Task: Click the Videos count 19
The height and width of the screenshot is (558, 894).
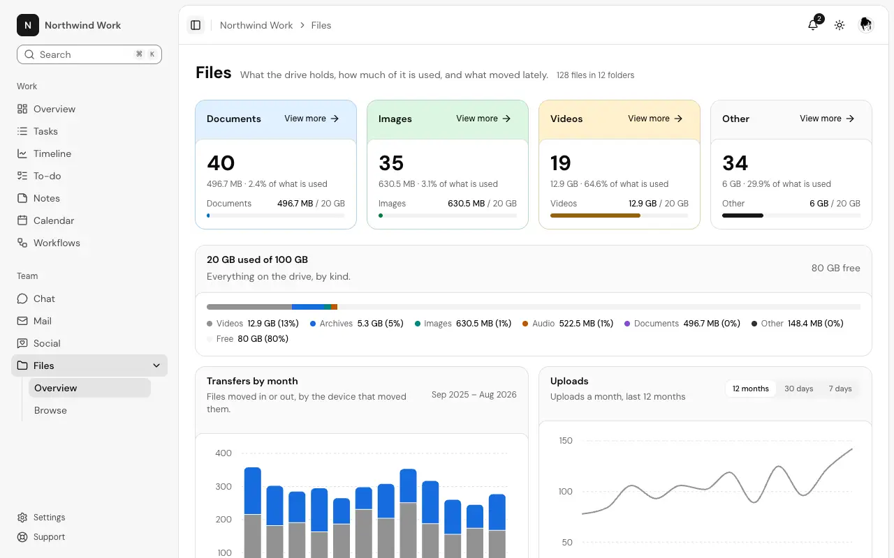Action: tap(561, 163)
